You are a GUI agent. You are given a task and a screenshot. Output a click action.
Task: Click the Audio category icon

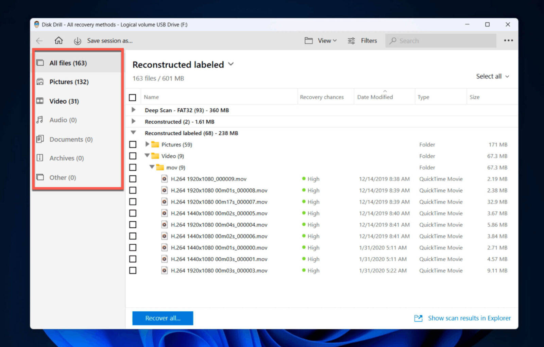(x=40, y=120)
